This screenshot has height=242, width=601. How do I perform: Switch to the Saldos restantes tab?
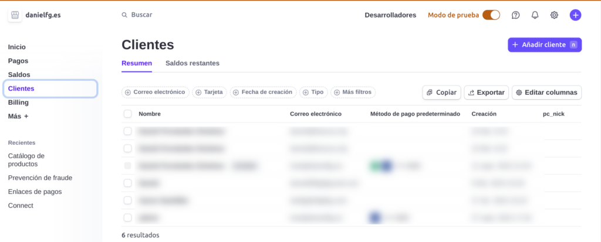click(193, 63)
